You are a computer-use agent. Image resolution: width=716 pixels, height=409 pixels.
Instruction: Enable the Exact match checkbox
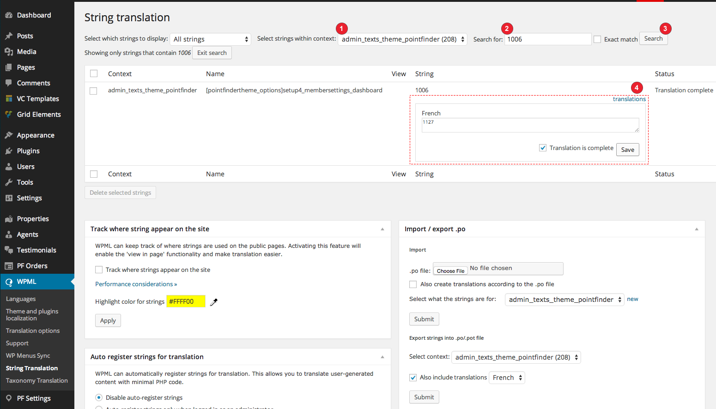tap(597, 40)
